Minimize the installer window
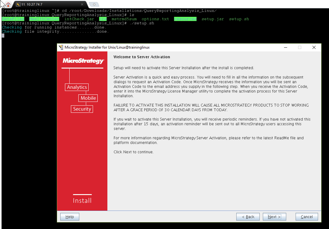The height and width of the screenshot is (229, 329). [285, 47]
